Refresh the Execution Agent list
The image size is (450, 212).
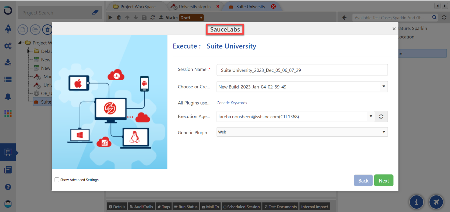pos(381,117)
